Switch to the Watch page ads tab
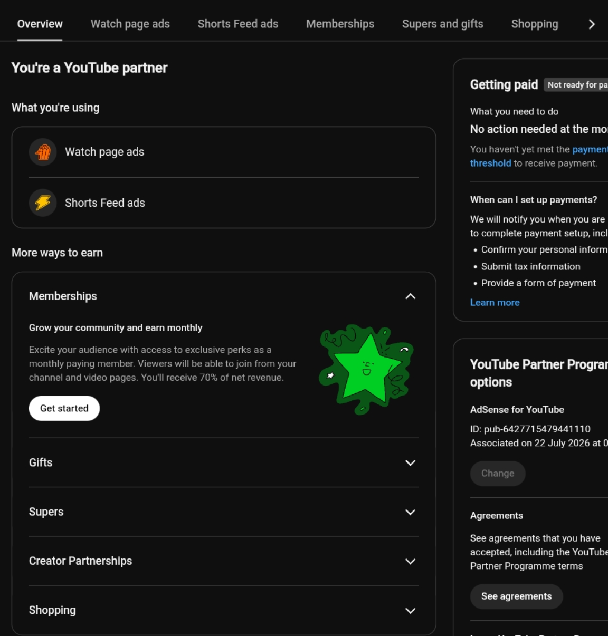 [x=130, y=24]
